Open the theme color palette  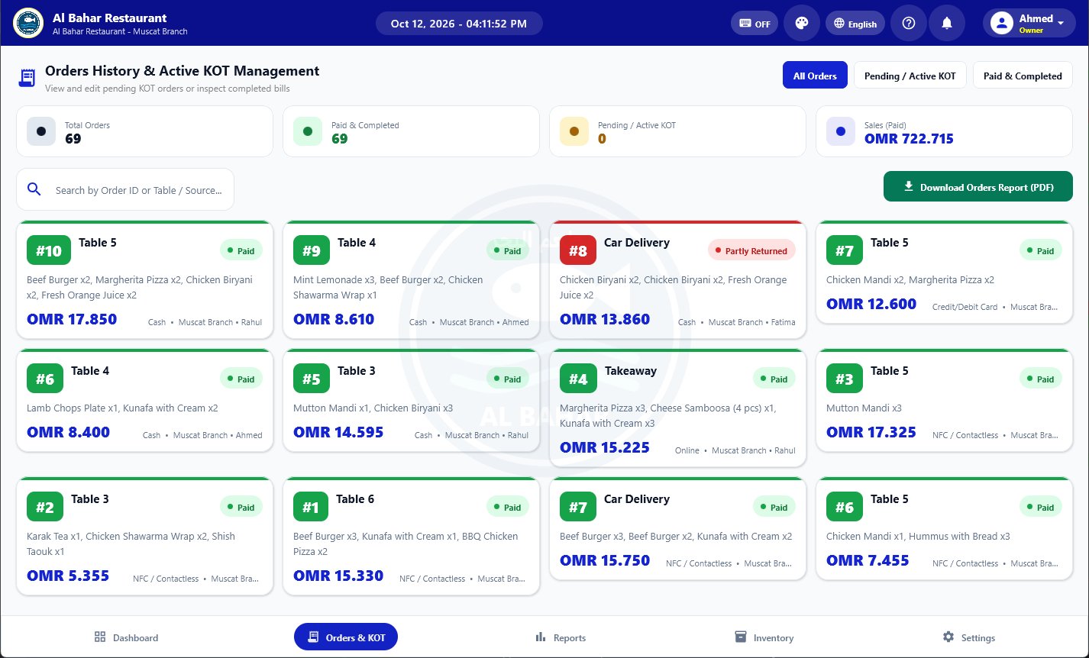tap(801, 23)
